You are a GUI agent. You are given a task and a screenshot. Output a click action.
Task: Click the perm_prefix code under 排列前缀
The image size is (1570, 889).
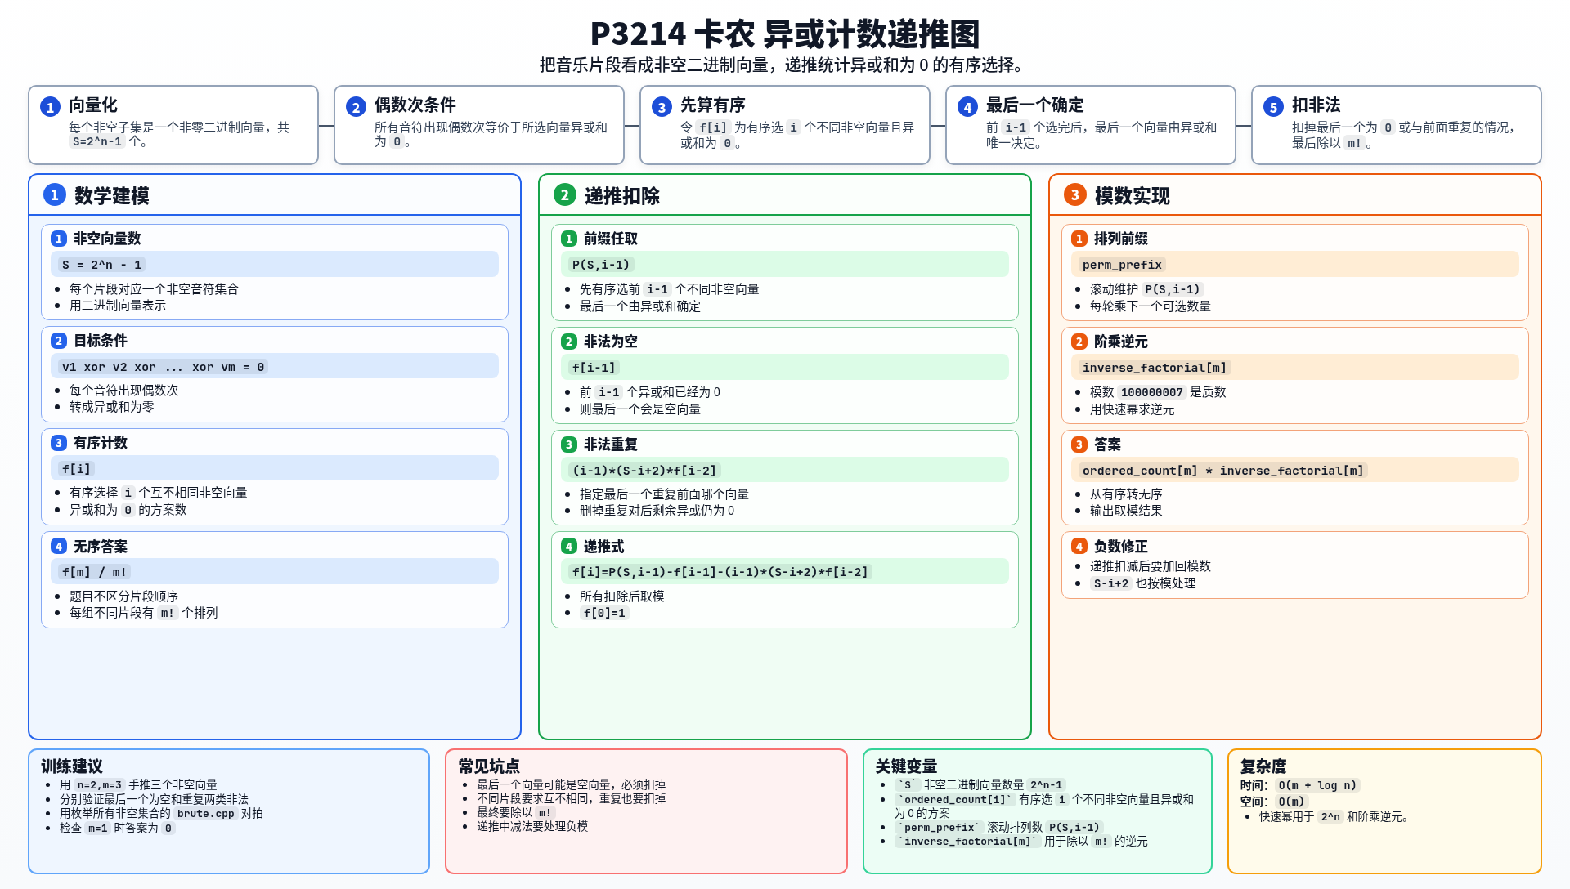pos(1122,265)
